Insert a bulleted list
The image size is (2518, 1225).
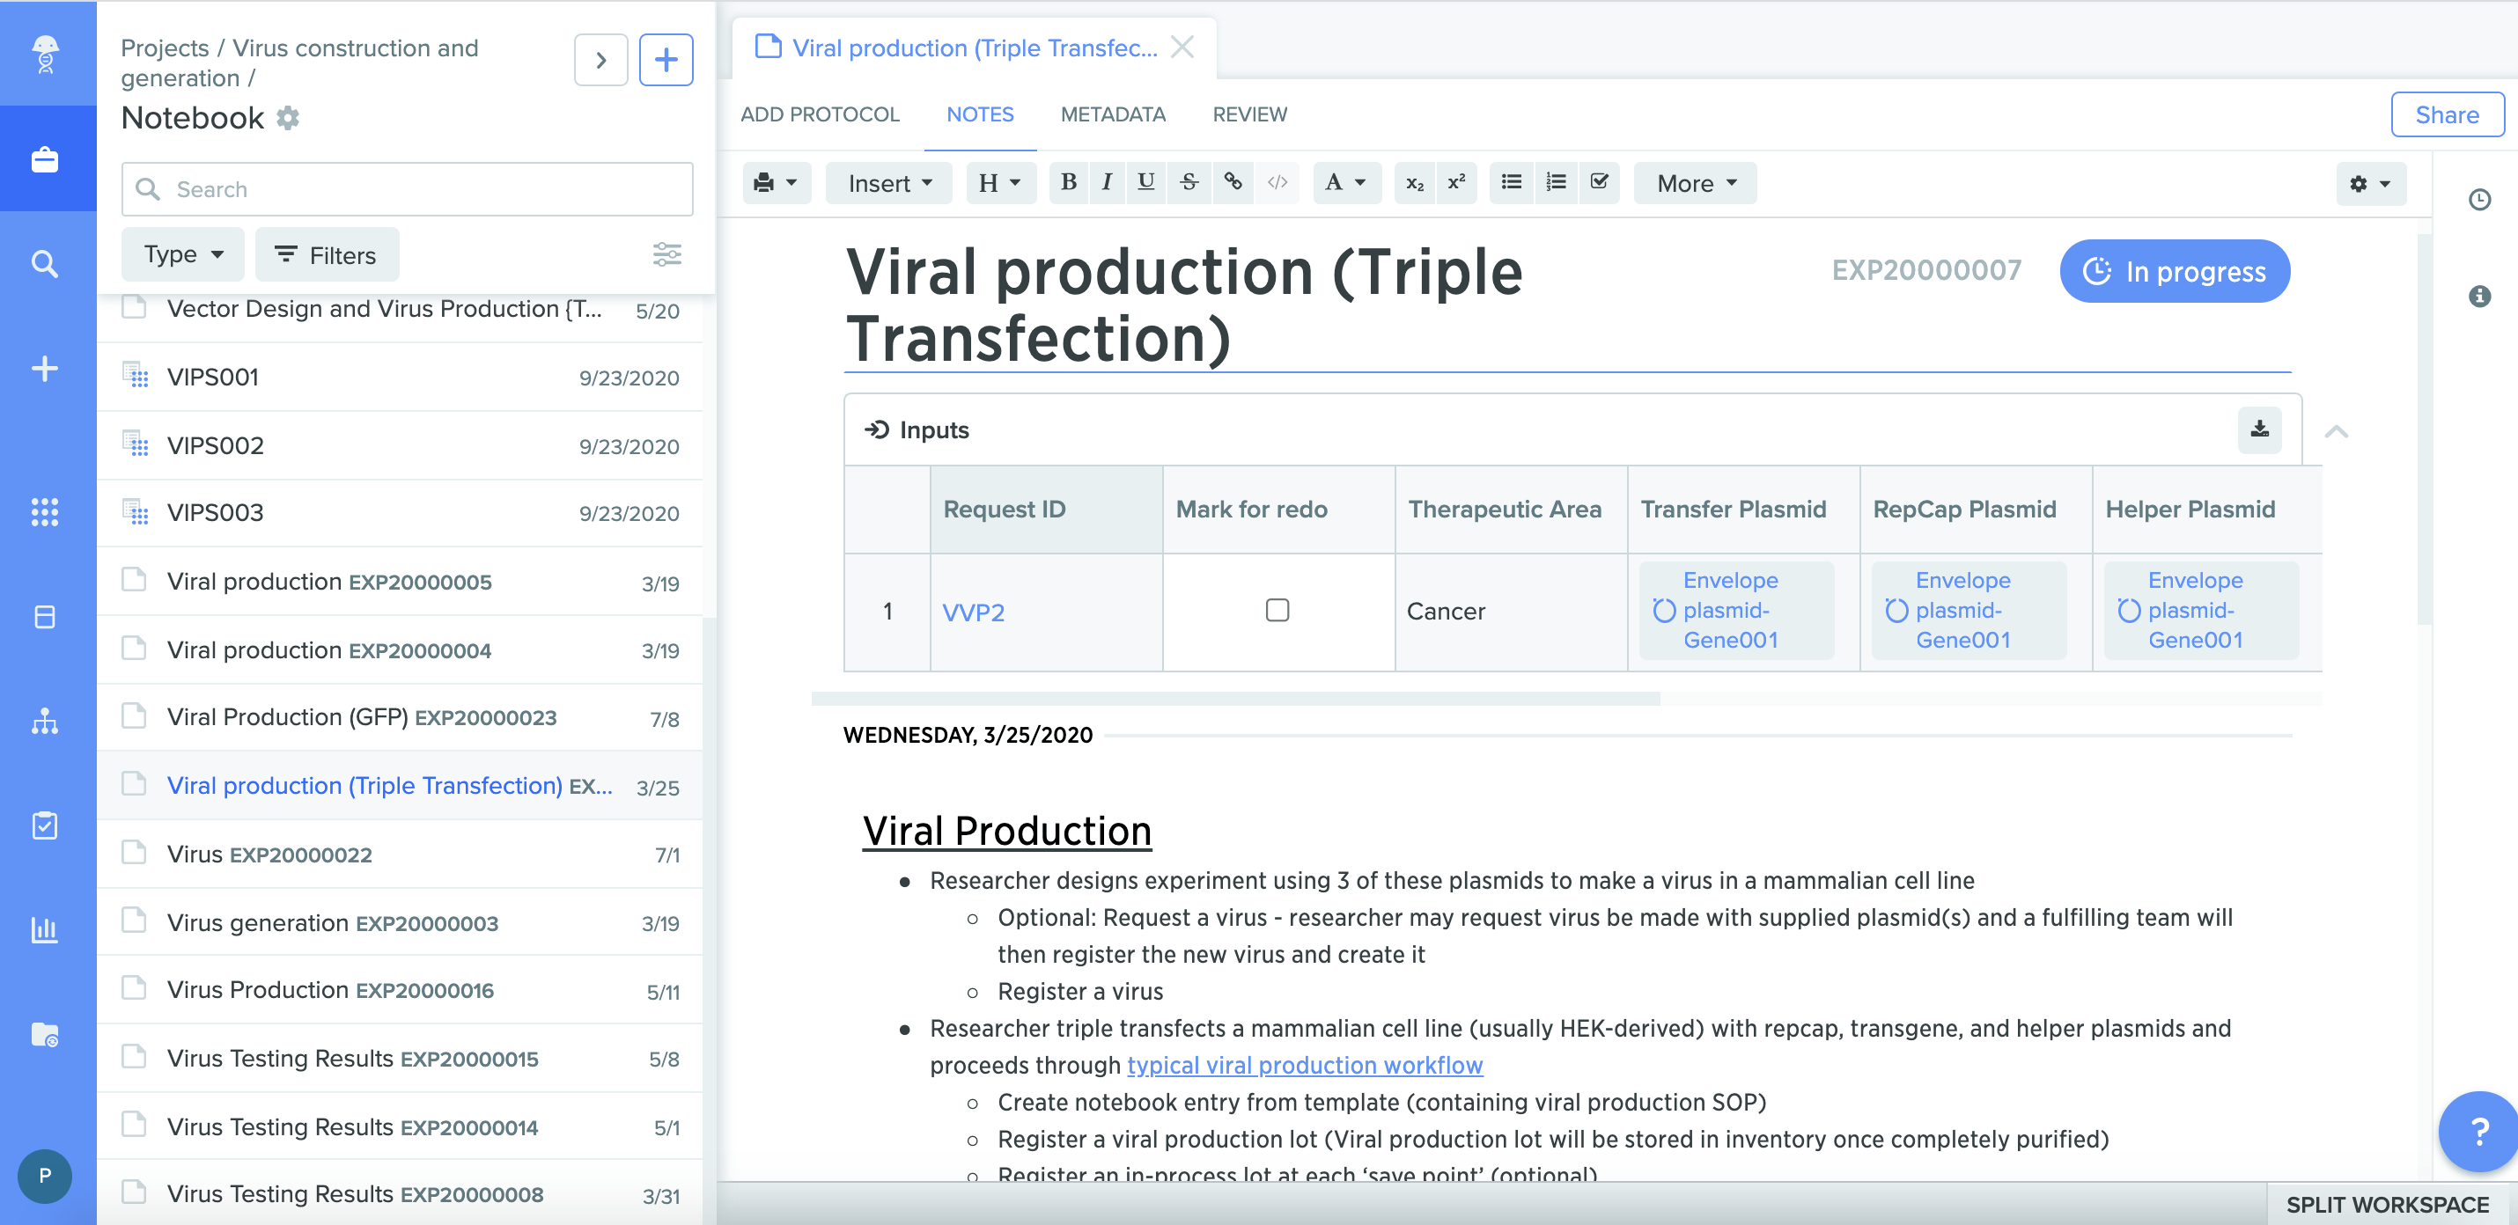point(1511,183)
